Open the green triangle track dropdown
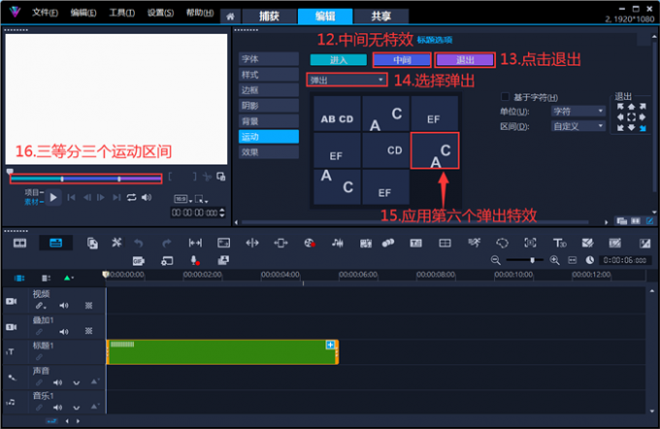The width and height of the screenshot is (660, 429). (x=68, y=279)
